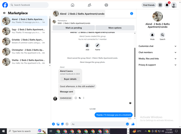Open the conversation information icon

pos(132,13)
